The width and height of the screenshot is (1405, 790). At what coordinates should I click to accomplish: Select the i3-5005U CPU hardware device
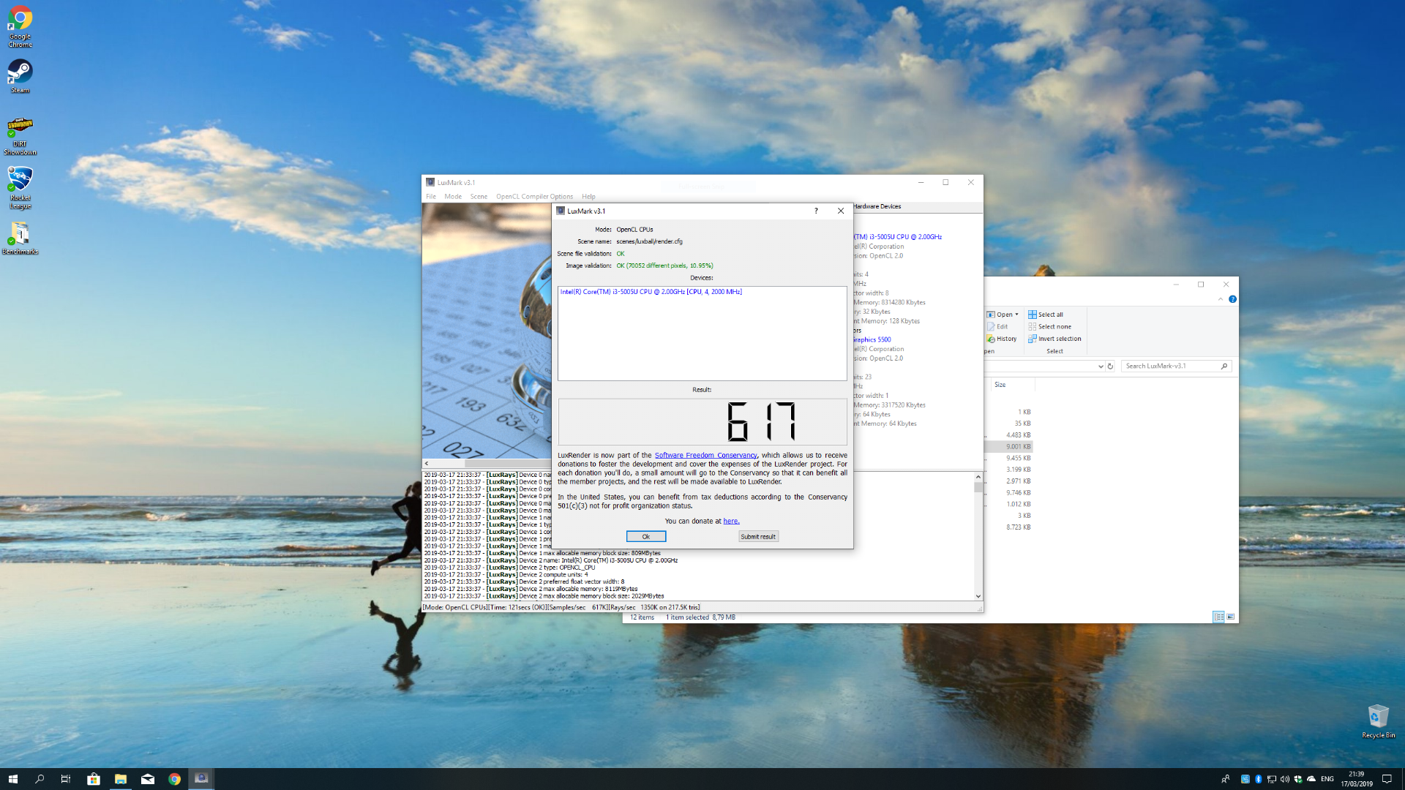click(898, 237)
